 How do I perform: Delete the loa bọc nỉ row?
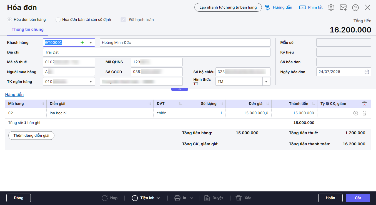[364, 113]
